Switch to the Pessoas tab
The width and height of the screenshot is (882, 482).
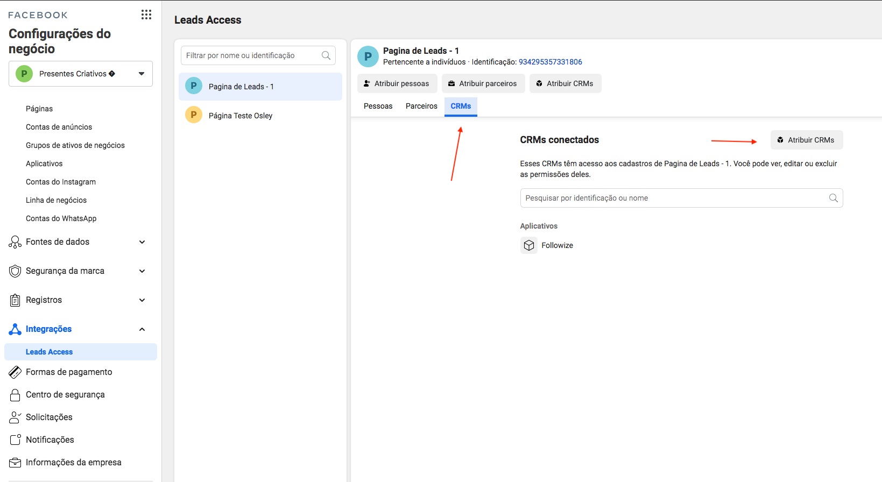[378, 106]
